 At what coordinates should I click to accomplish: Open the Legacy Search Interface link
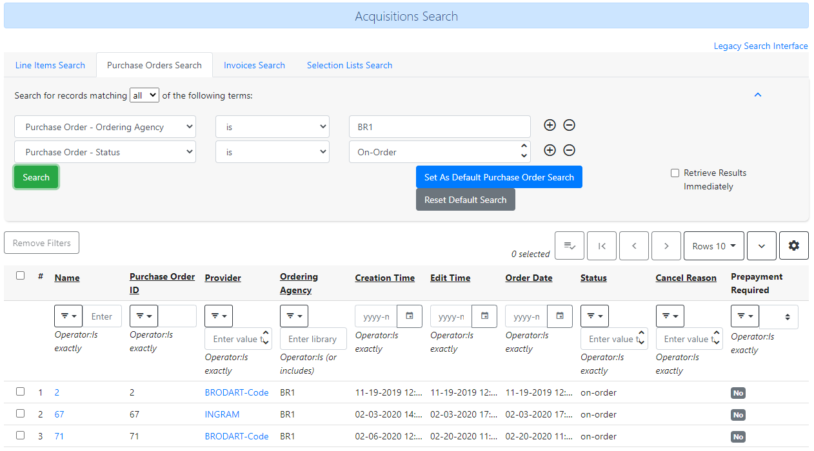point(760,46)
